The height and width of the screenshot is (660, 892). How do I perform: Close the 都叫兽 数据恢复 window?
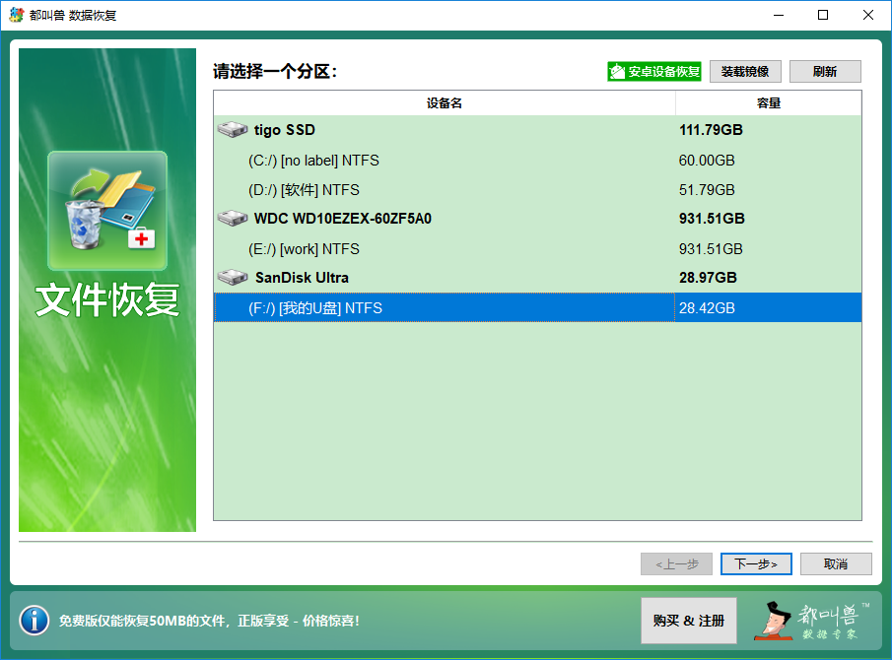tap(868, 16)
